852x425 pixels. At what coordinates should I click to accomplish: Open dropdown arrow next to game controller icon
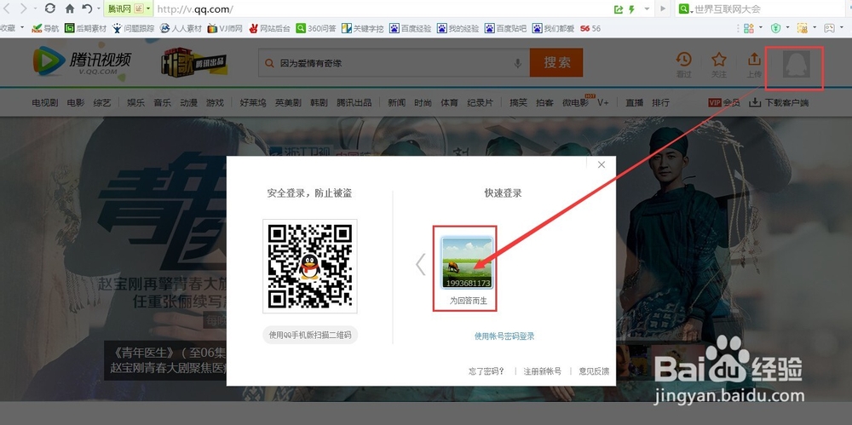click(842, 28)
